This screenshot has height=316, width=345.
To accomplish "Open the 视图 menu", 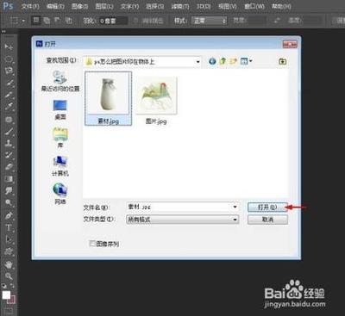I will tap(228, 6).
